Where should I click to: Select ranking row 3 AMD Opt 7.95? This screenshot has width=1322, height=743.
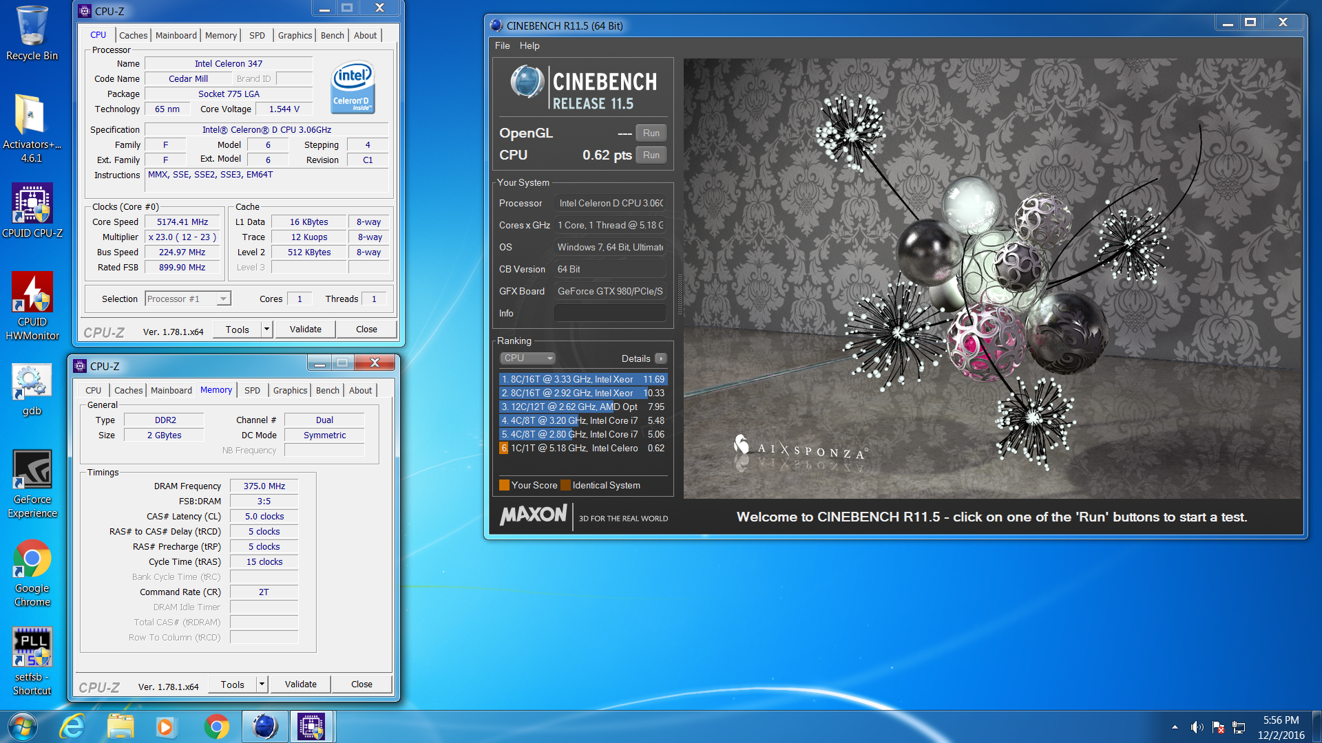pyautogui.click(x=583, y=407)
